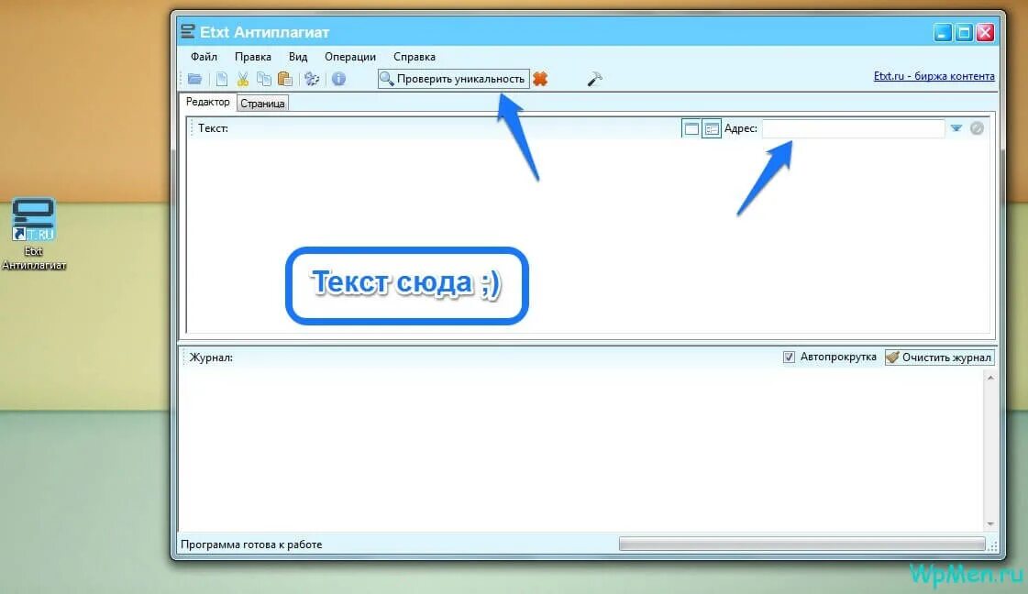Image resolution: width=1028 pixels, height=594 pixels.
Task: Click the copy toolbar icon
Action: [263, 79]
